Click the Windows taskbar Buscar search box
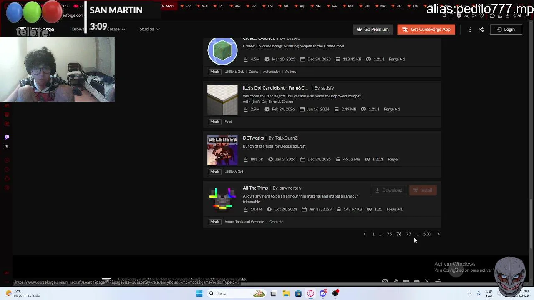The image size is (534, 300). 237,293
